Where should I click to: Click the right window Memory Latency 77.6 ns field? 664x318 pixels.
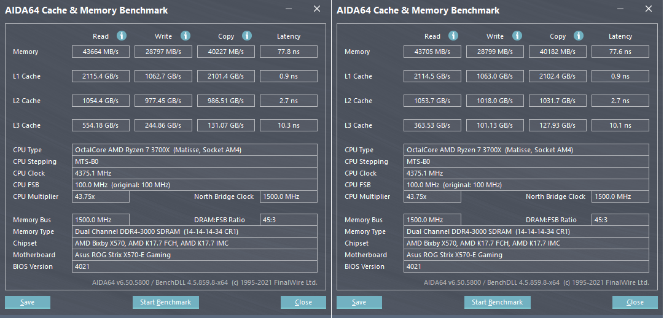[620, 52]
